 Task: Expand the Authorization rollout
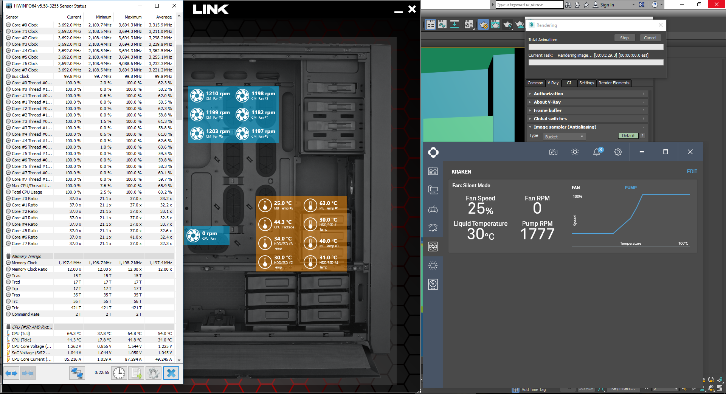[x=587, y=94]
